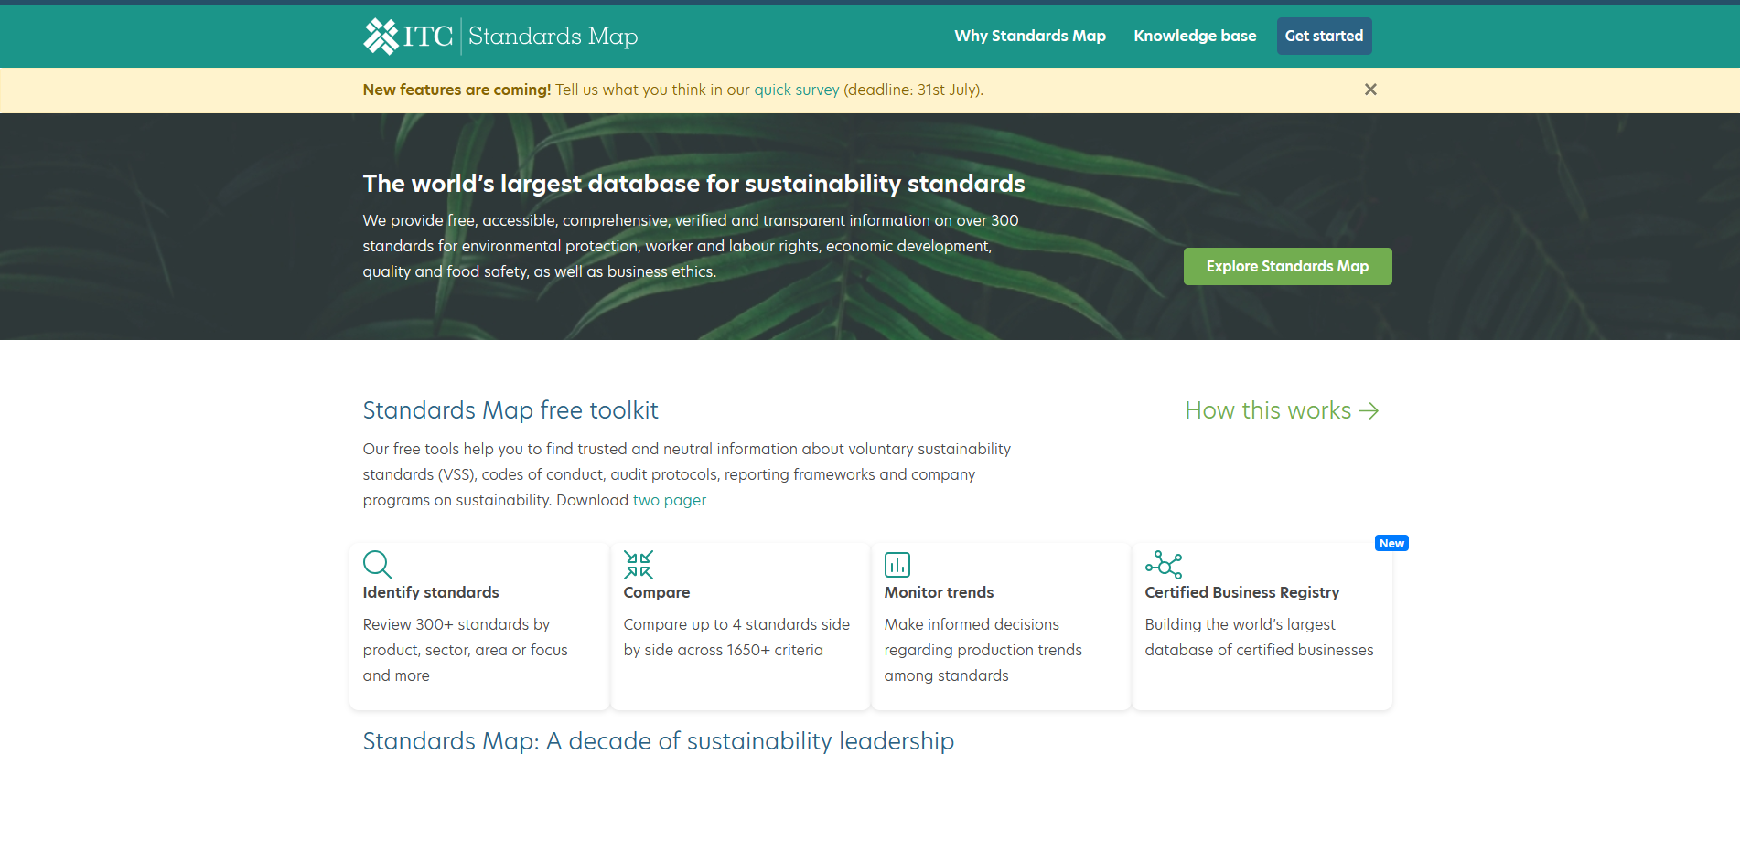Click the Monitor trends chart icon
This screenshot has width=1740, height=850.
point(897,564)
